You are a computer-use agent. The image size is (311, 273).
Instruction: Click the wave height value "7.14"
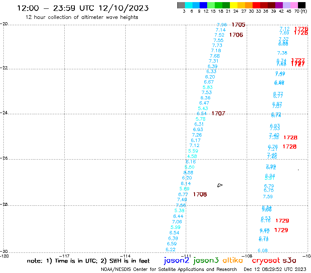point(221,30)
